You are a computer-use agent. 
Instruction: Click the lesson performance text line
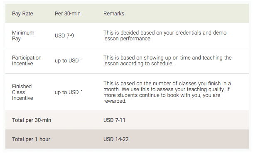tap(128, 39)
